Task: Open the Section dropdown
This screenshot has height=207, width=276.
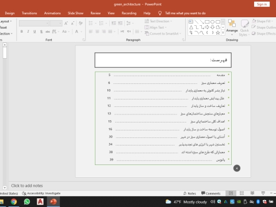Action: [x=6, y=33]
